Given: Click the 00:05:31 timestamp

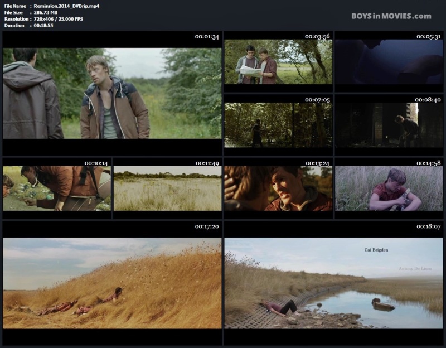Looking at the screenshot, I should tap(429, 36).
